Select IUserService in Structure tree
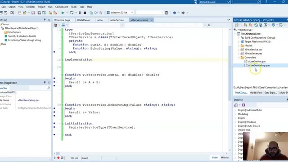The image size is (288, 162). pyautogui.click(x=14, y=32)
